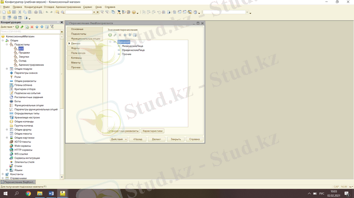Click the filter funnel icon in Configuration panel
Viewport: 354px width, 198px height.
point(52,27)
